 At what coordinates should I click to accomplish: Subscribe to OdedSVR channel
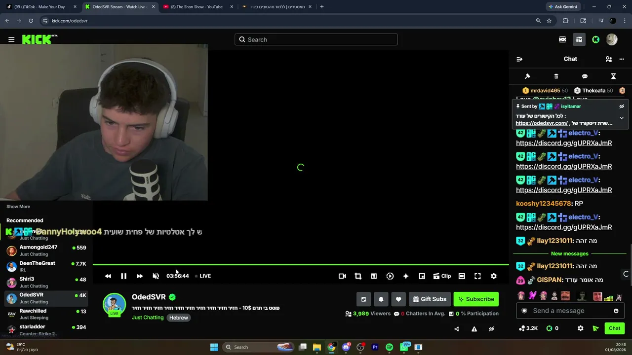pyautogui.click(x=476, y=299)
